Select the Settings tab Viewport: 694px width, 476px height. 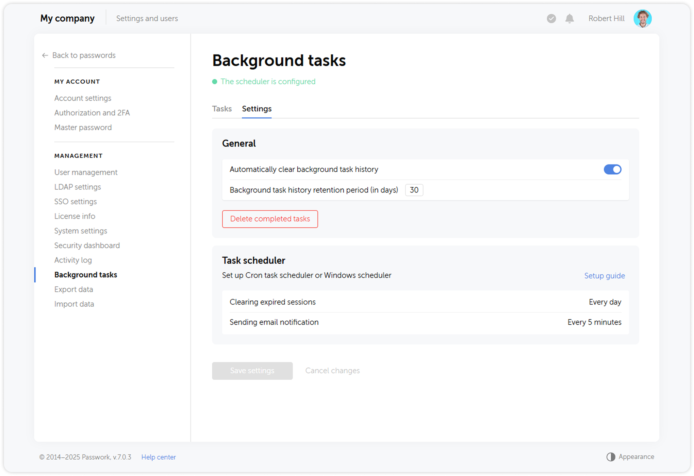point(256,109)
